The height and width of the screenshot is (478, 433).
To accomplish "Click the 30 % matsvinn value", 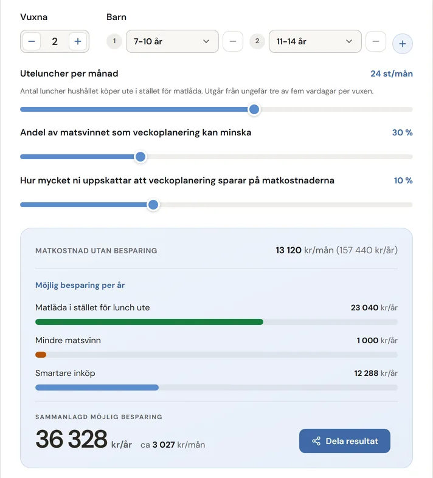I will pyautogui.click(x=402, y=132).
